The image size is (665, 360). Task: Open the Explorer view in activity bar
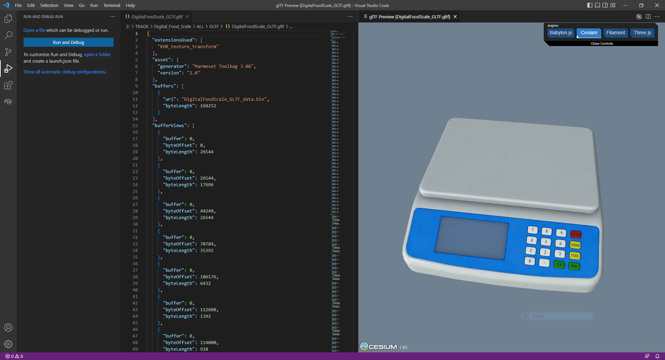point(8,19)
